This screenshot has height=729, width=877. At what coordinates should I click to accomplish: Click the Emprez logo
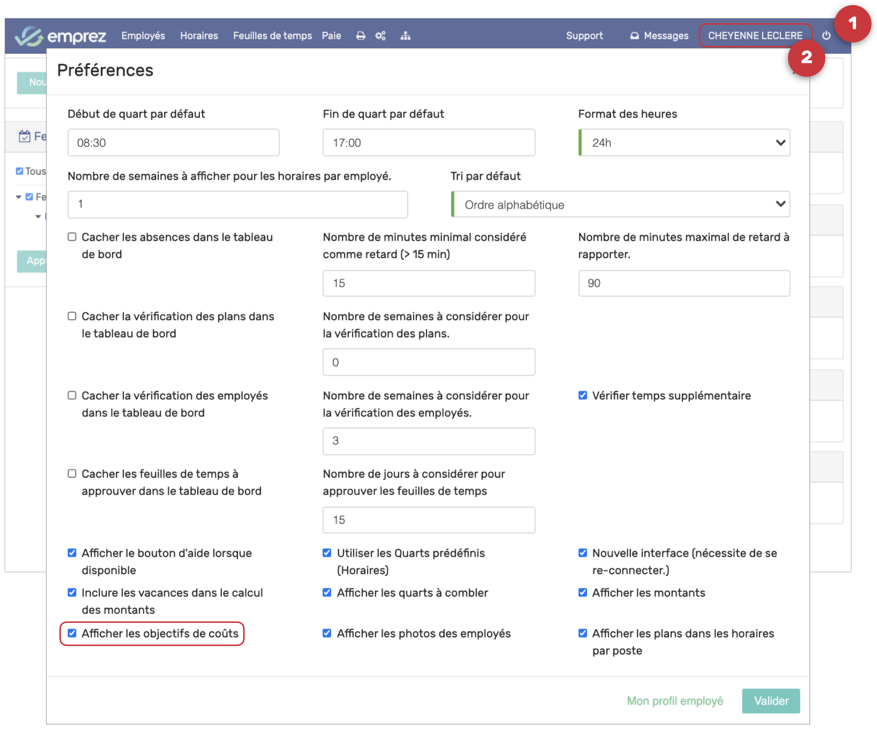(x=60, y=36)
